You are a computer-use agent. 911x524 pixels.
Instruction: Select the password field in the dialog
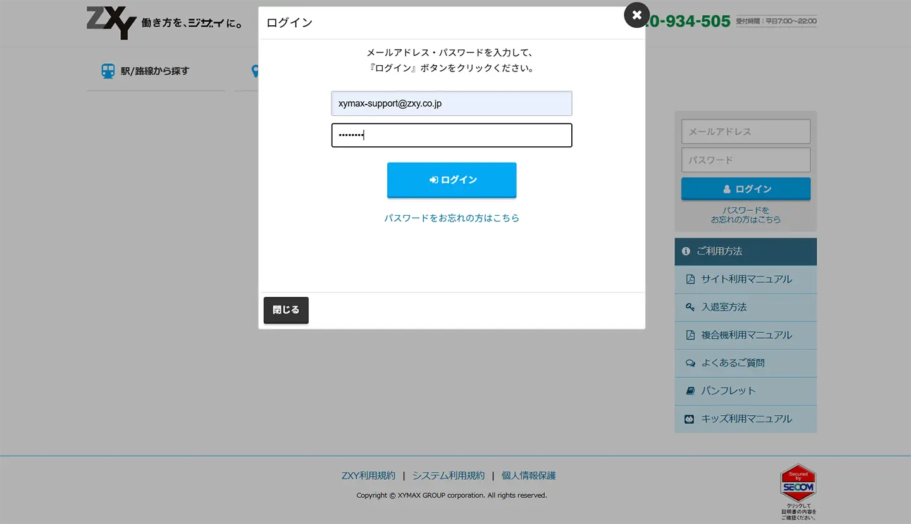[x=451, y=135]
